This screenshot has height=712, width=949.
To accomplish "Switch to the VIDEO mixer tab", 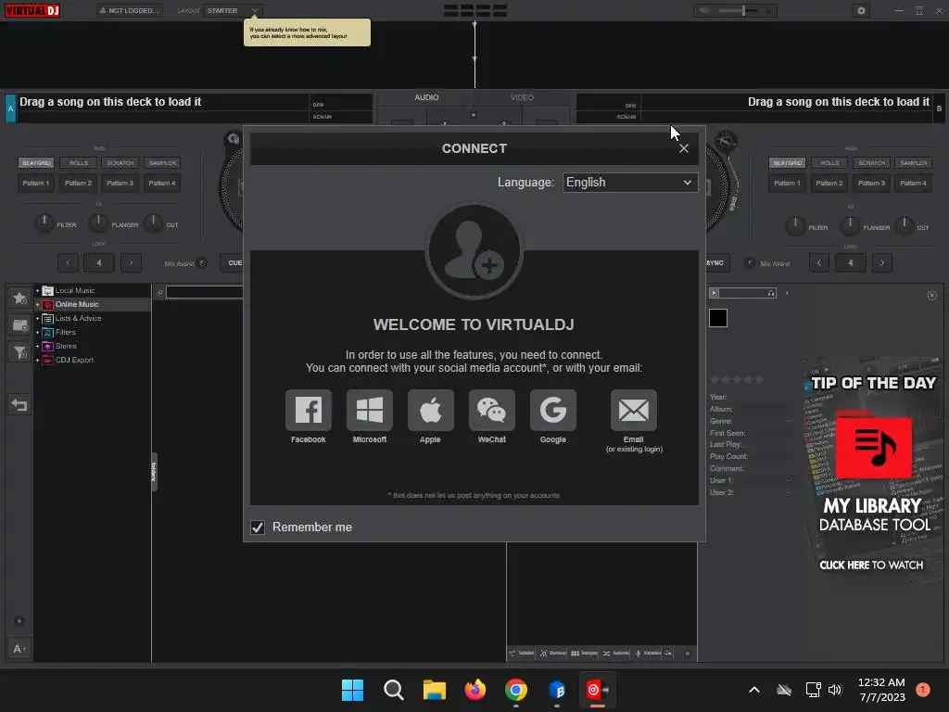I will [x=522, y=97].
